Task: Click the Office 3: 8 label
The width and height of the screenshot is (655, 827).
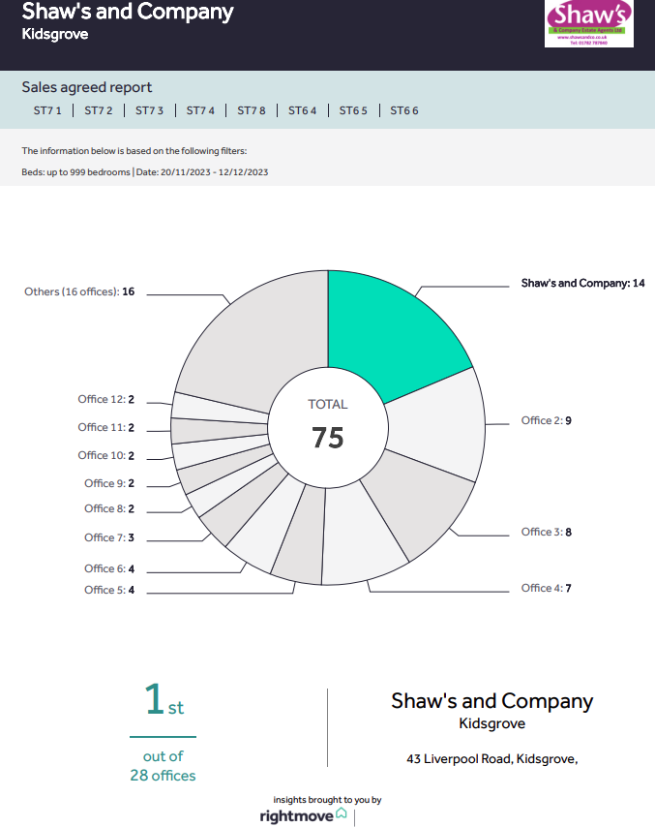Action: [546, 532]
